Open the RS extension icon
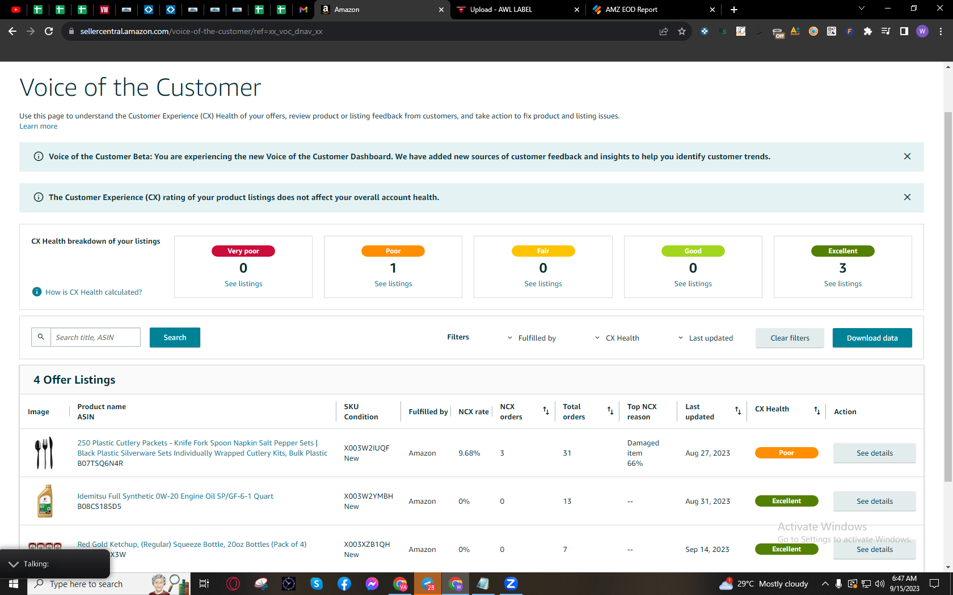Viewport: 953px width, 595px height. point(723,31)
